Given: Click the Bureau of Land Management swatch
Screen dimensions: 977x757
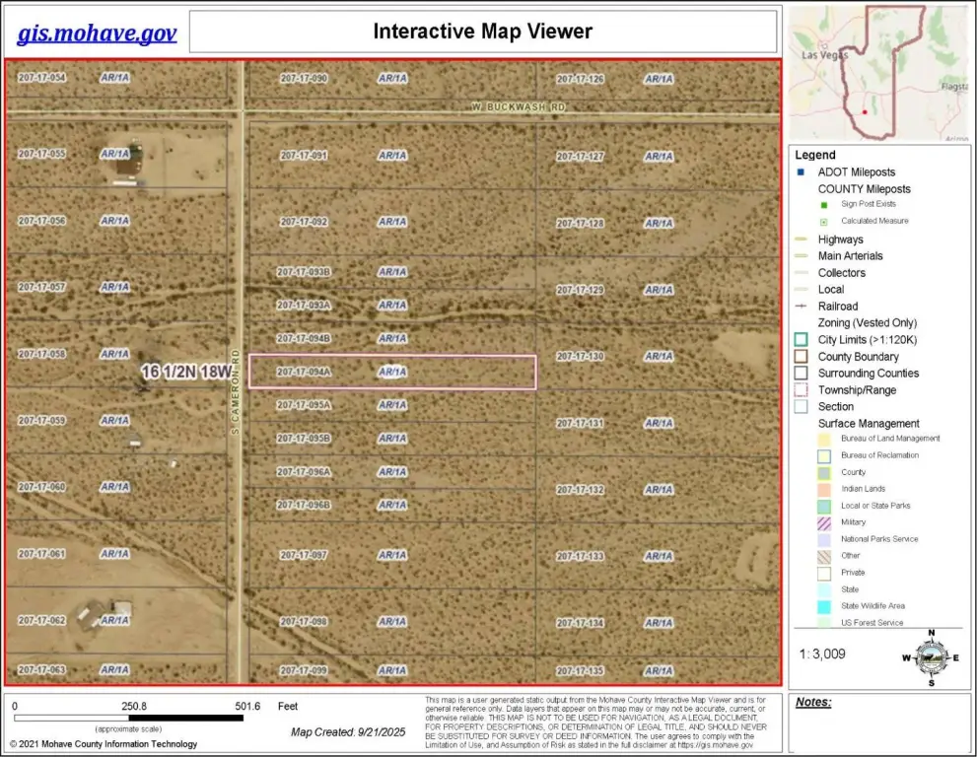Looking at the screenshot, I should click(x=823, y=439).
